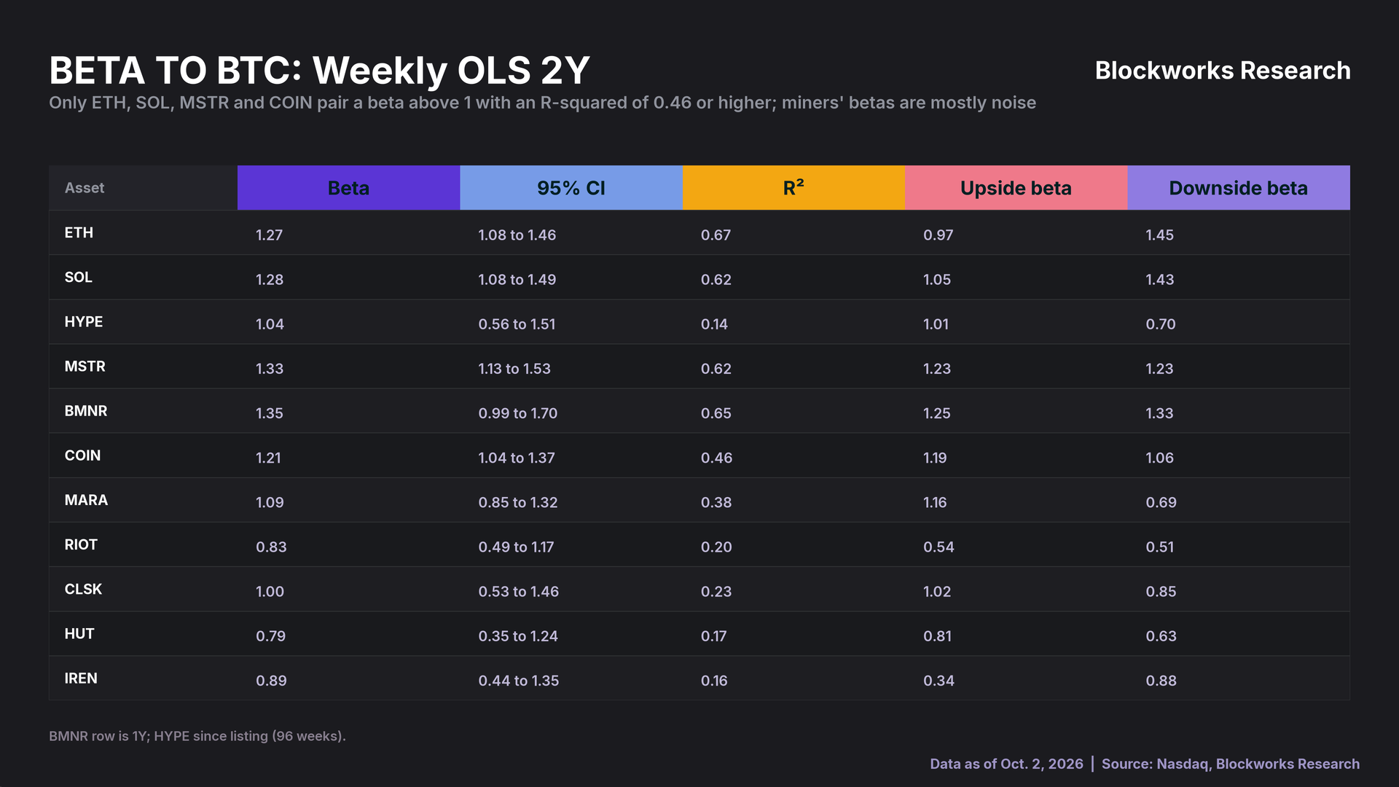Select the SOL asset label

point(79,277)
